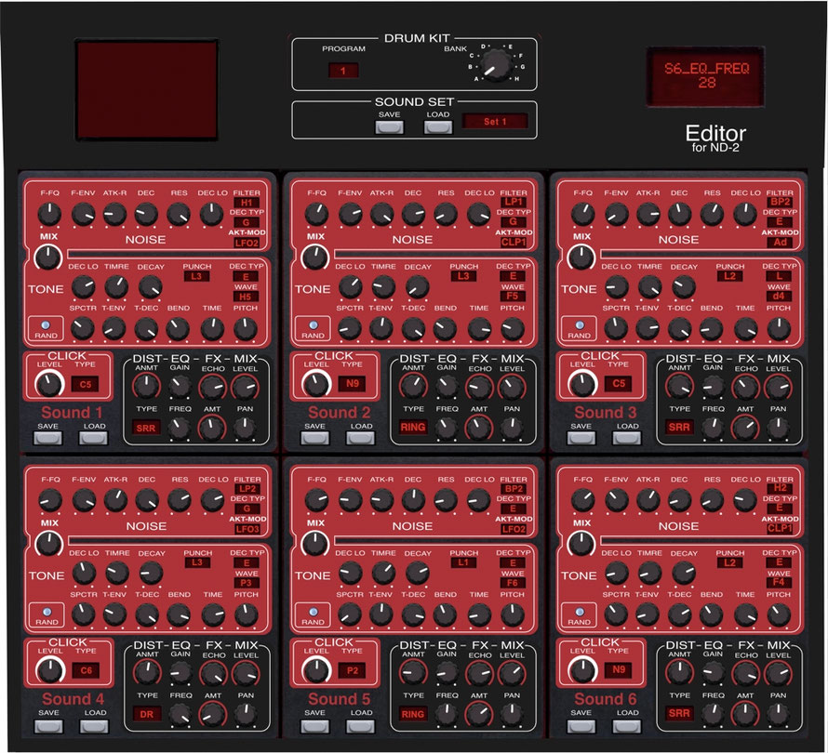Click Sound 1 noise F-FQ knob
The width and height of the screenshot is (828, 753).
tap(49, 214)
